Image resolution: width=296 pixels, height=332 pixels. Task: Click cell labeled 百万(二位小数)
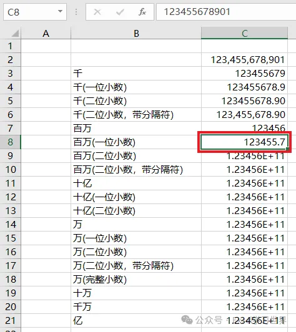tap(136, 155)
